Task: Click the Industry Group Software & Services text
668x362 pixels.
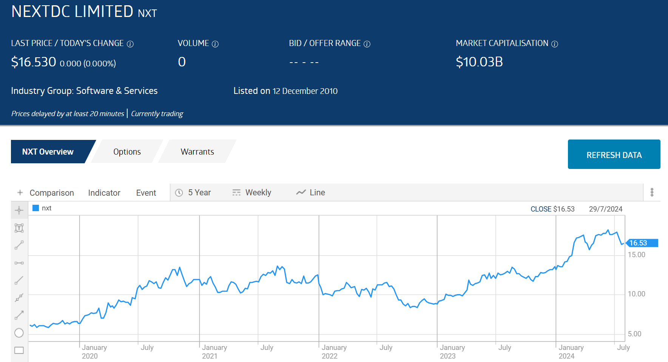Action: pos(84,91)
